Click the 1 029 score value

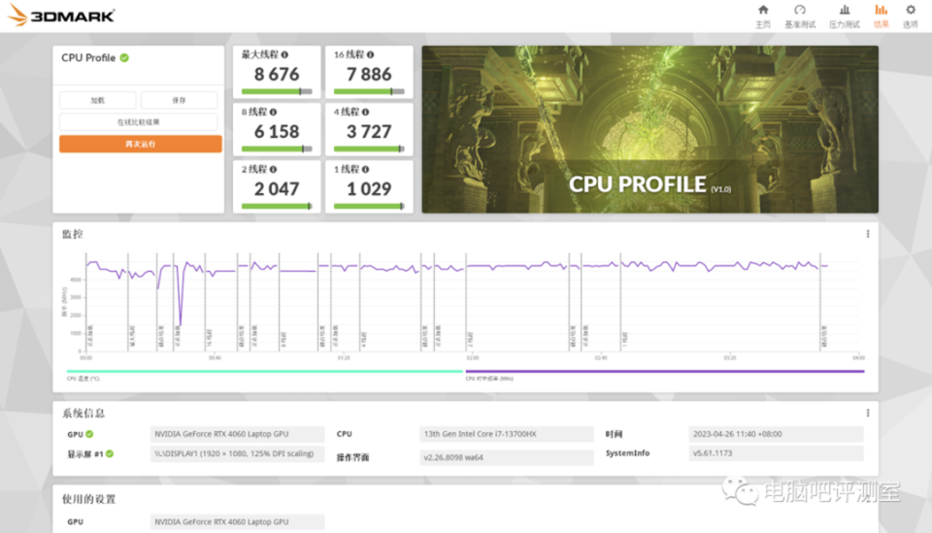pyautogui.click(x=369, y=189)
